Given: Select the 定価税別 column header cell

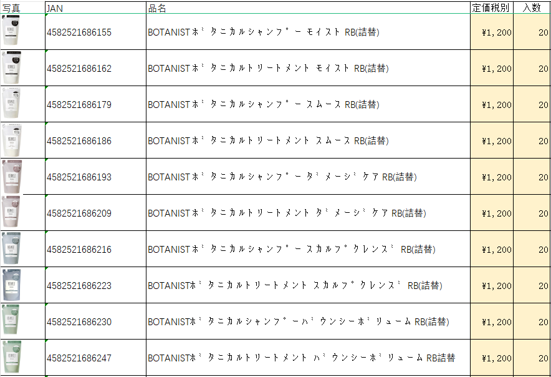Looking at the screenshot, I should tap(492, 7).
